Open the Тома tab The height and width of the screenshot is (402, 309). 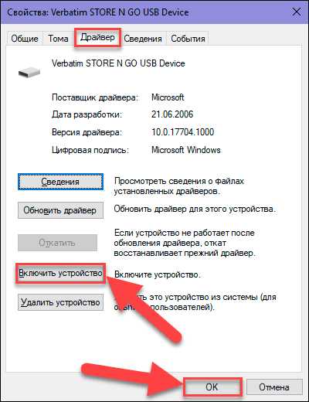coord(58,39)
